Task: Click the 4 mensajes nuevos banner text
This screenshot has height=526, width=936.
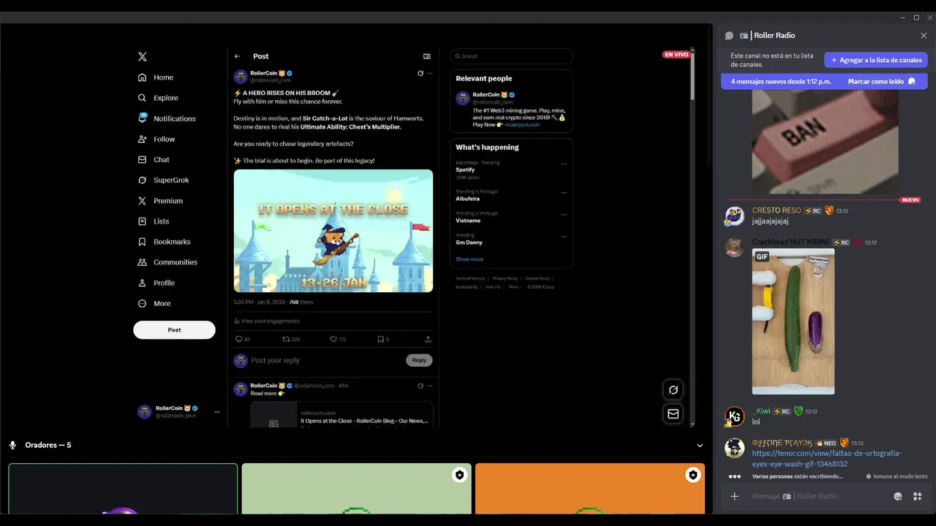Action: click(781, 82)
